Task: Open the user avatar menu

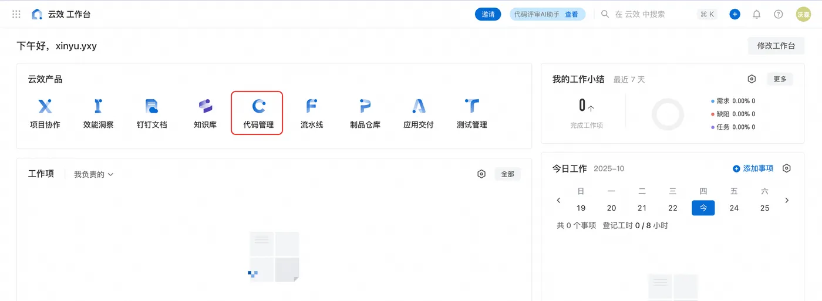Action: point(803,14)
